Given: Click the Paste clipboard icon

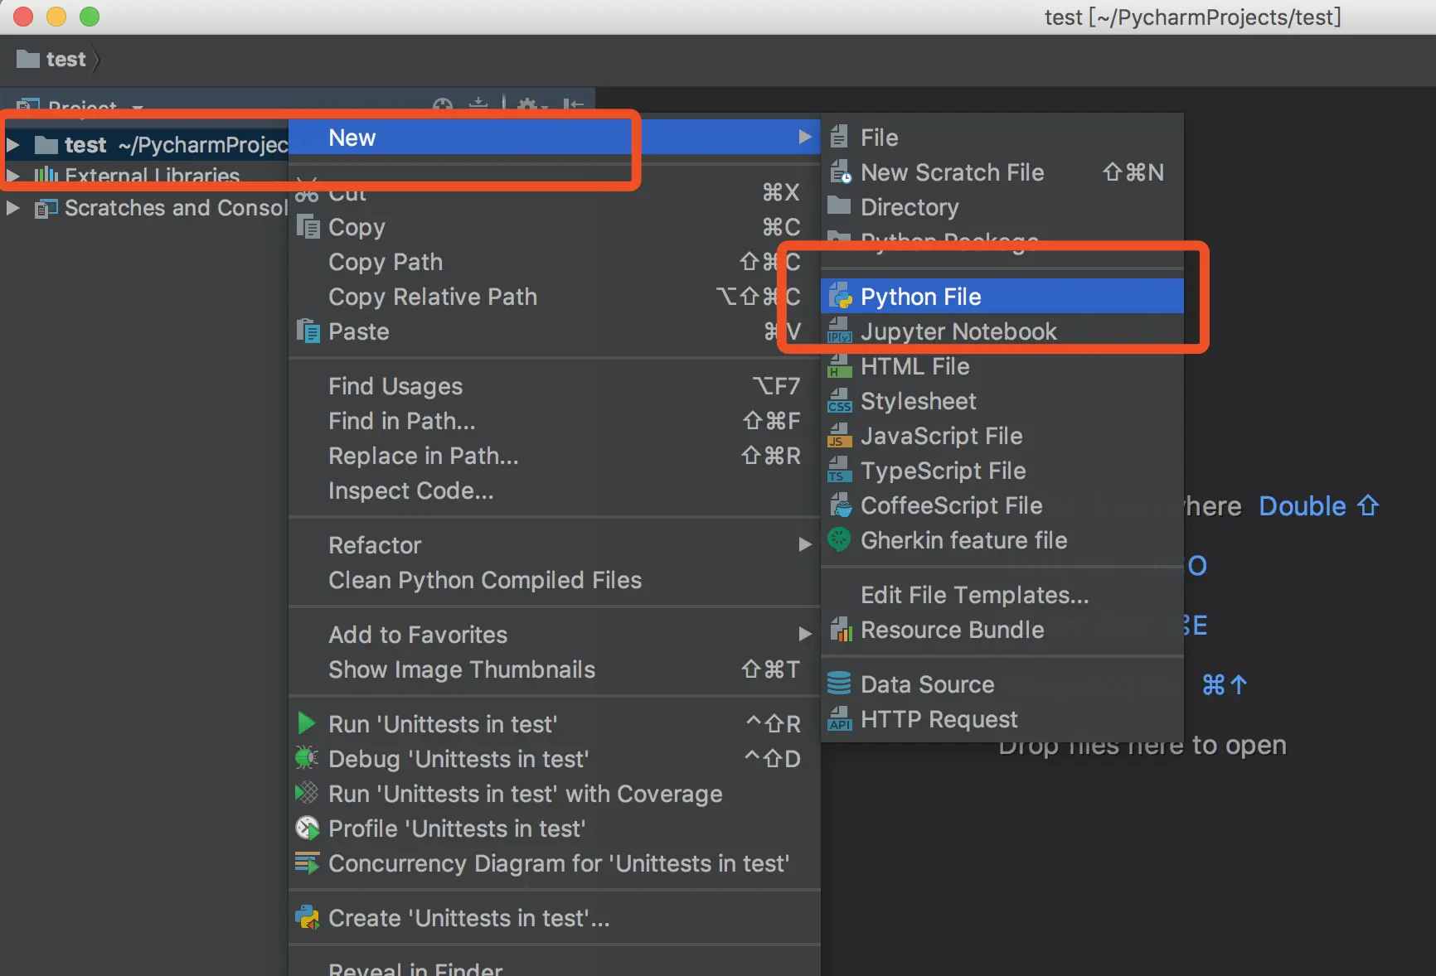Looking at the screenshot, I should pyautogui.click(x=308, y=331).
